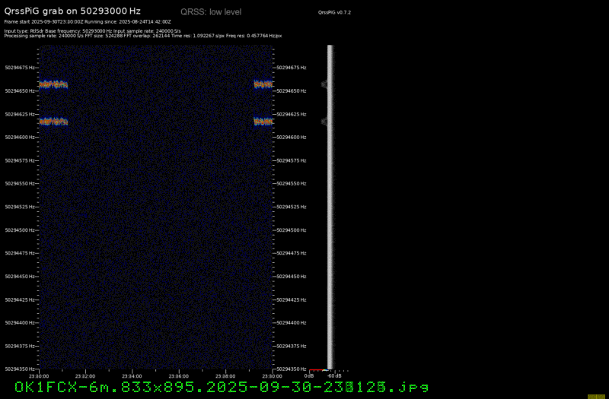The image size is (609, 399).
Task: Pick 50294500 Hz on the left frequency axis
Action: click(x=20, y=230)
